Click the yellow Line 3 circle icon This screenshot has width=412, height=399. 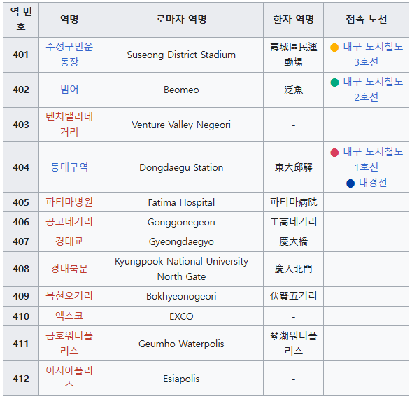coord(334,48)
